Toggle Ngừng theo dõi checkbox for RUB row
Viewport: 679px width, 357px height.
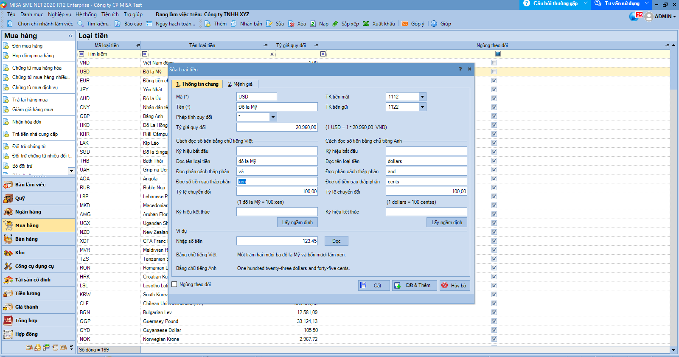point(494,188)
